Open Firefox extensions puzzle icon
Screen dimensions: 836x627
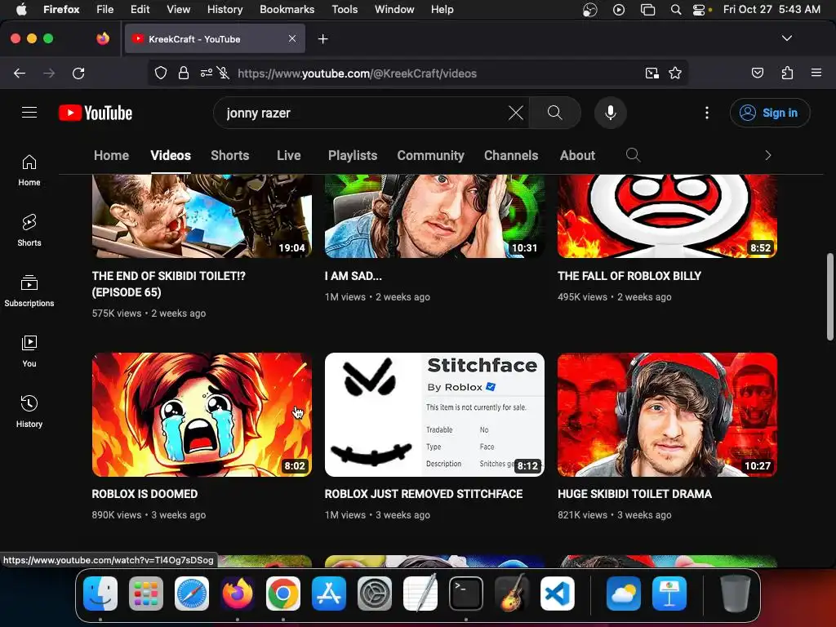787,73
